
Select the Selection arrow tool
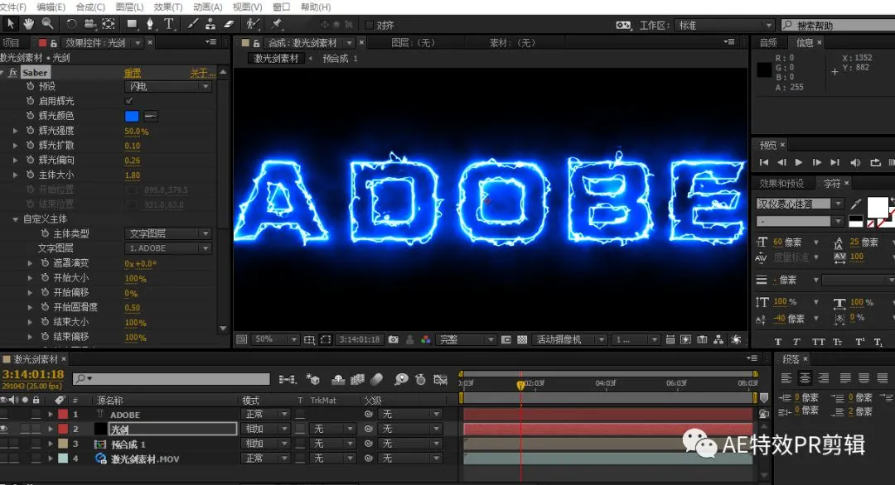click(10, 24)
